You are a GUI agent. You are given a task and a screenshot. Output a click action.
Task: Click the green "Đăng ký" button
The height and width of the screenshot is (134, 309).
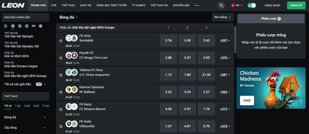(296, 6)
